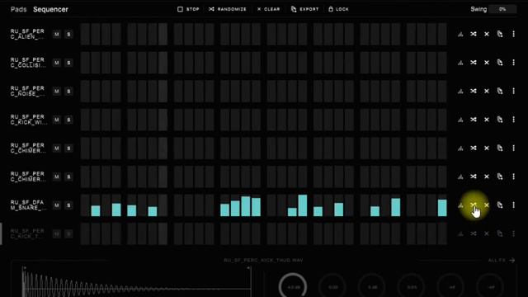Export the COLLISI track pattern
Screen dimensions: 528x297
(500, 63)
